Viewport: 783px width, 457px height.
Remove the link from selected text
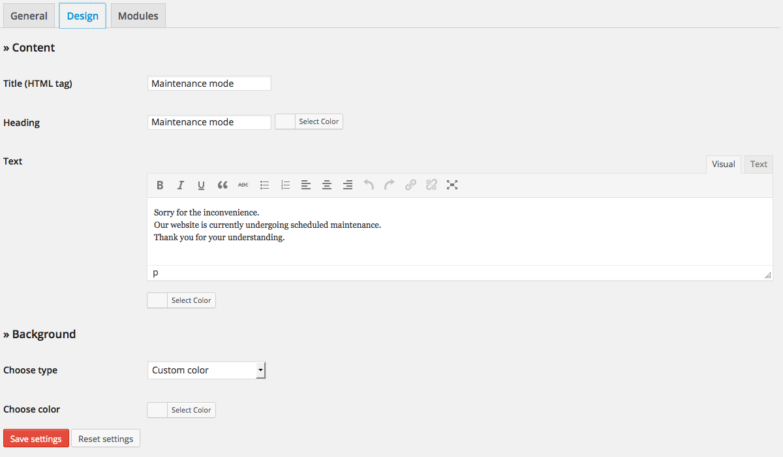coord(431,185)
